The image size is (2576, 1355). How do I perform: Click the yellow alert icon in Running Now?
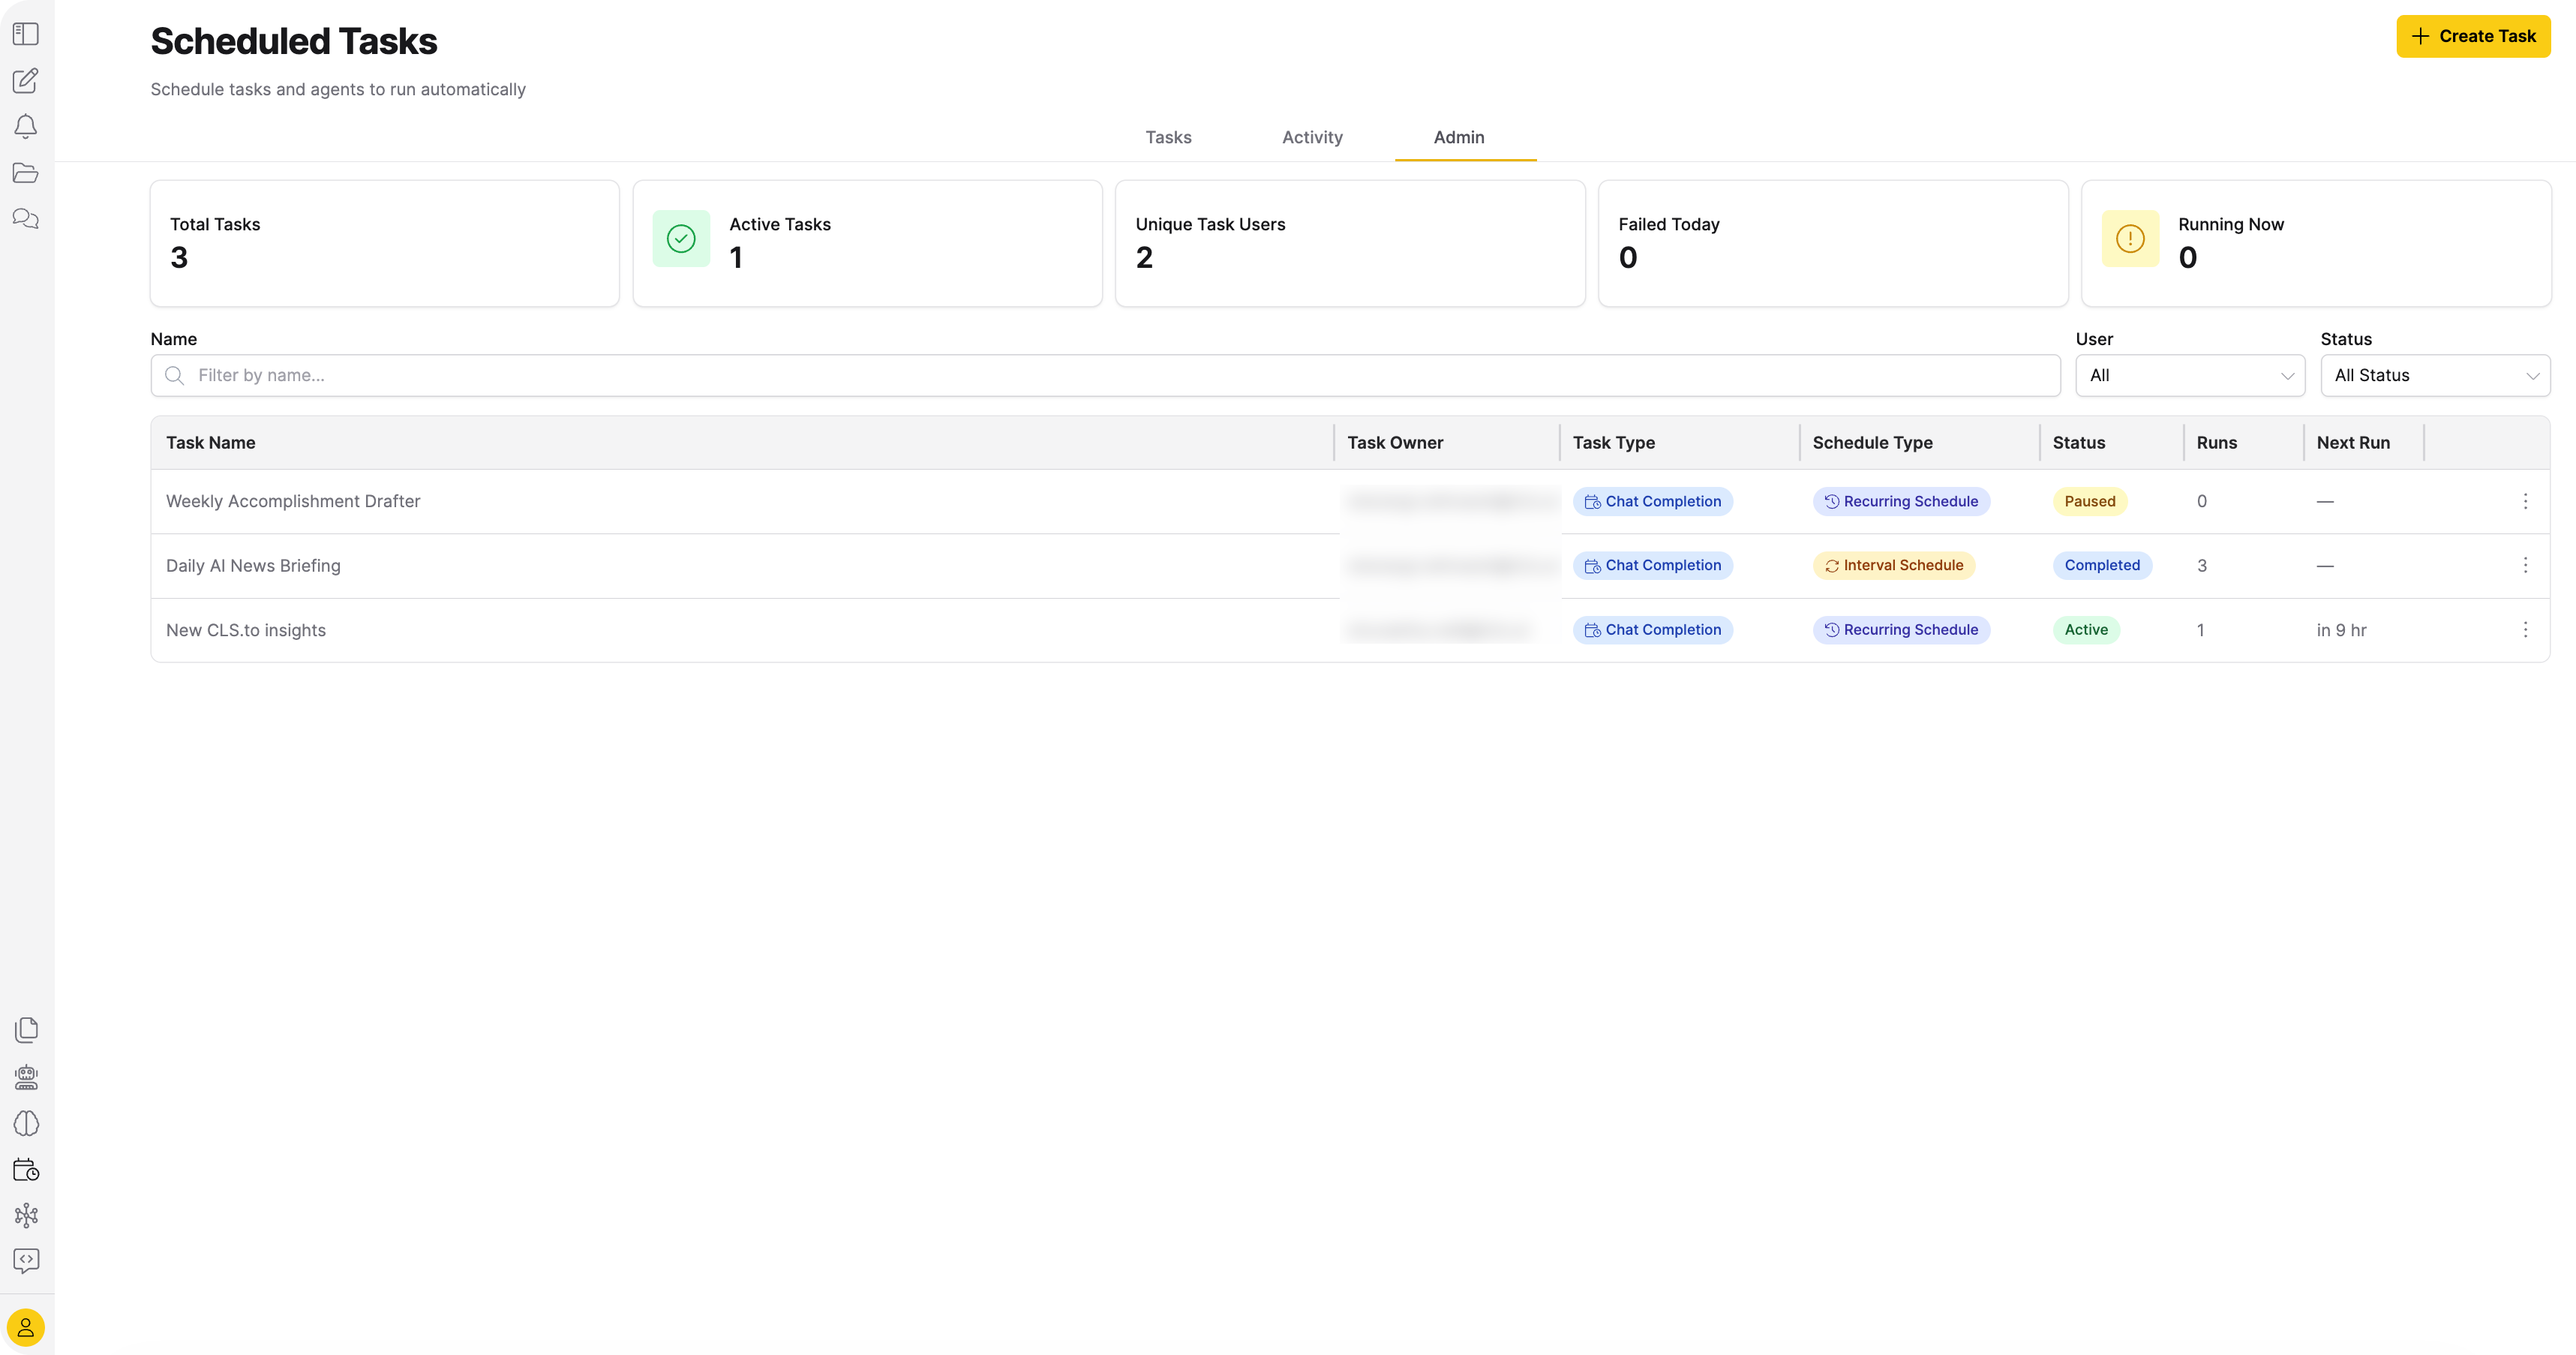2130,238
